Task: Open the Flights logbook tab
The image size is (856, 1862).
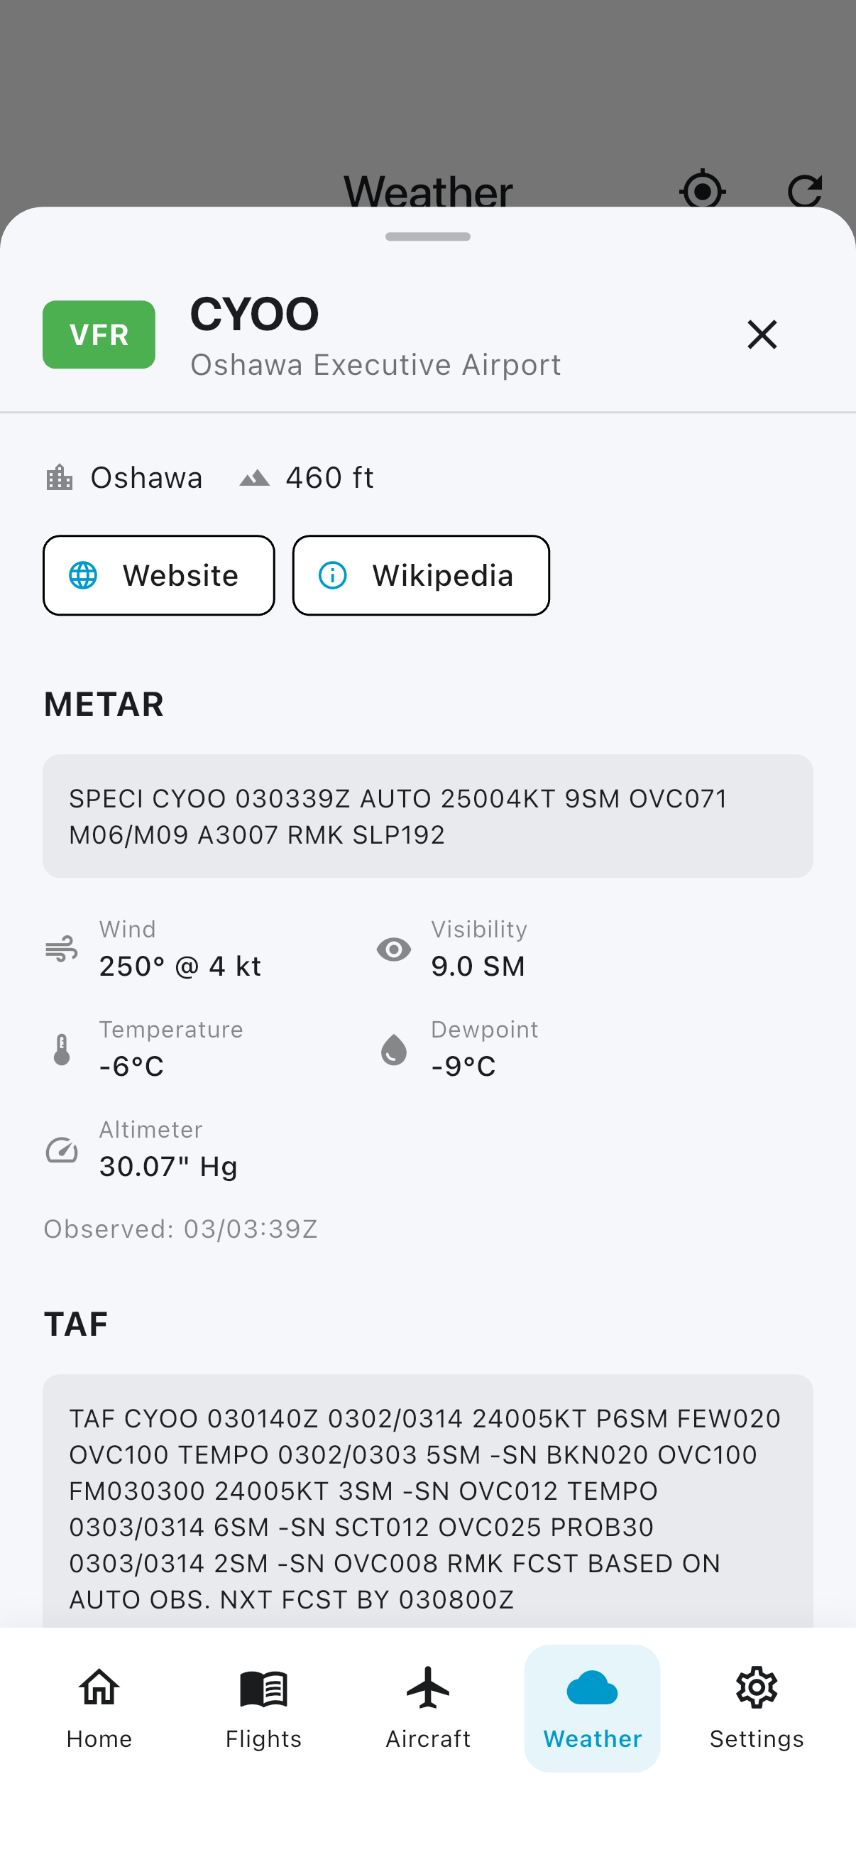Action: point(263,1707)
